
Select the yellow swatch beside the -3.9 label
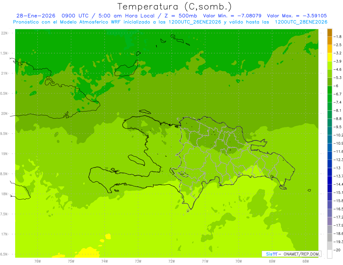(330, 57)
